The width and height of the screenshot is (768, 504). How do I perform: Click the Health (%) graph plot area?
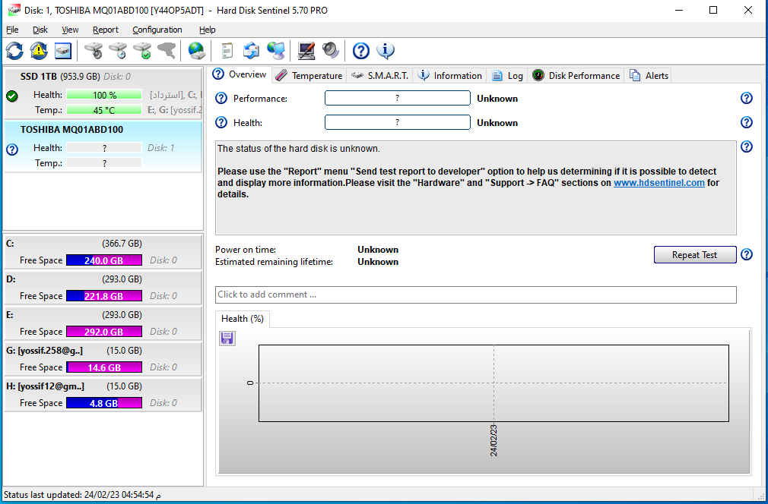click(x=493, y=383)
